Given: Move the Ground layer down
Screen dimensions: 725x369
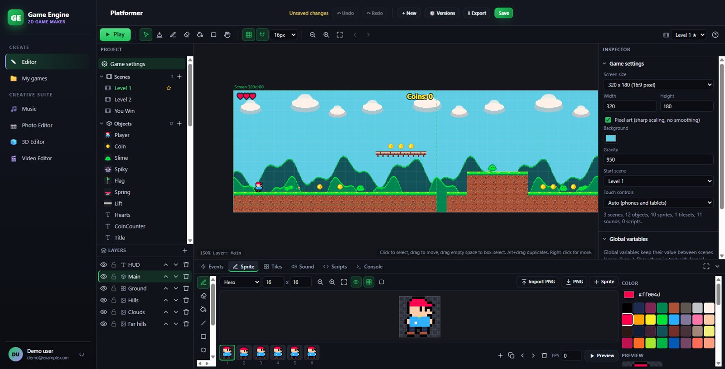Looking at the screenshot, I should point(176,288).
